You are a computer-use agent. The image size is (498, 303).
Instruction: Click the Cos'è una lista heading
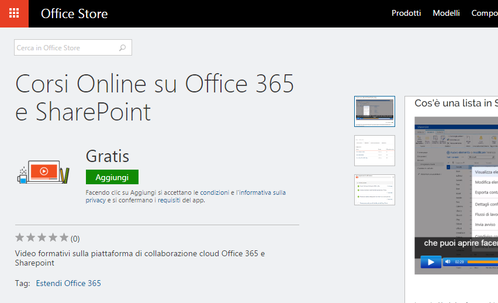click(456, 103)
